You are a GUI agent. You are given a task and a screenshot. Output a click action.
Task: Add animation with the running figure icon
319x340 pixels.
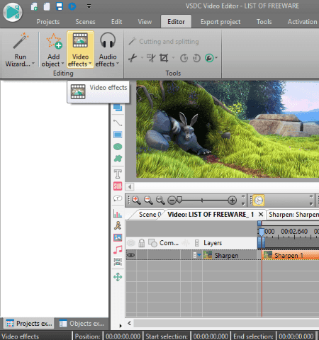118,225
